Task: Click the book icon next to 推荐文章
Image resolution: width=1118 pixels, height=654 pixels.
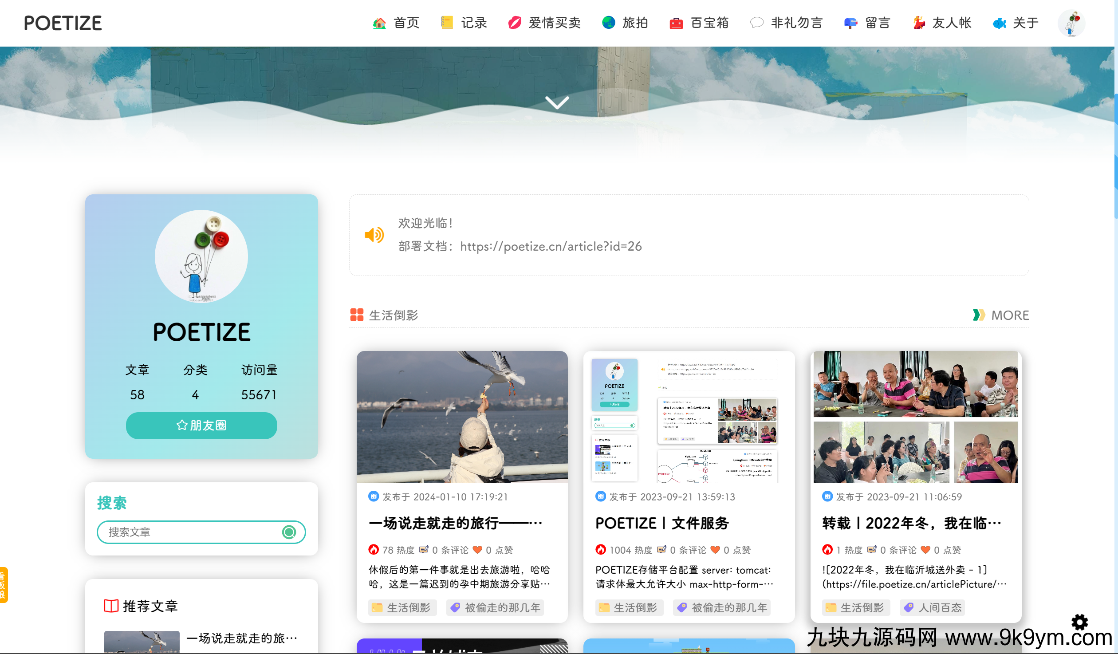Action: 111,606
